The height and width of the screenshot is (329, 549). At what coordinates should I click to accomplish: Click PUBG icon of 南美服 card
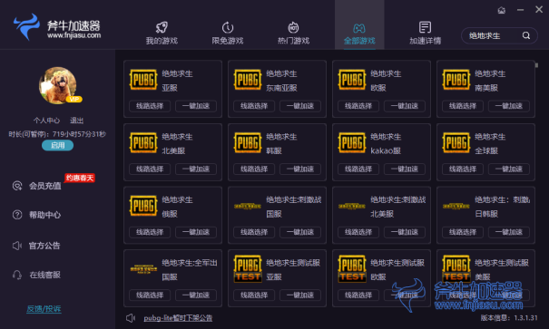pyautogui.click(x=456, y=80)
